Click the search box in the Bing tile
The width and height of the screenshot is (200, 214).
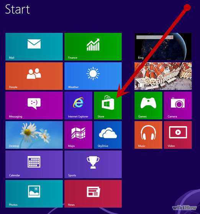click(155, 37)
